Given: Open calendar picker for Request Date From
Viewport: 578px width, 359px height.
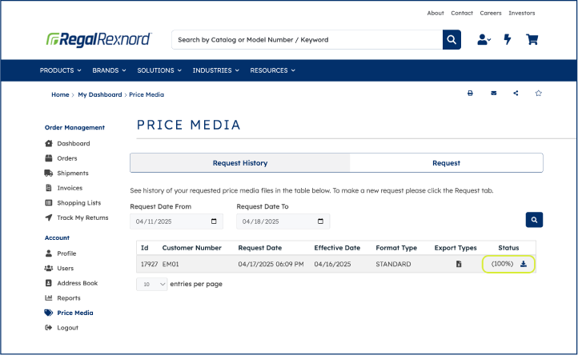Looking at the screenshot, I should point(214,221).
